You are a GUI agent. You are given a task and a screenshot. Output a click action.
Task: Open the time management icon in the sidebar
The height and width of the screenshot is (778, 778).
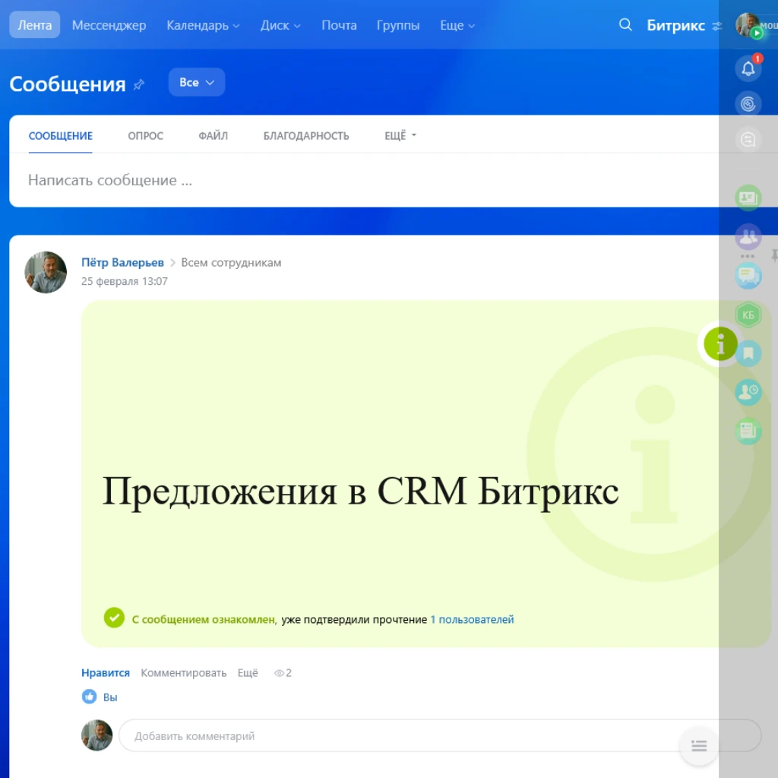coord(748,392)
